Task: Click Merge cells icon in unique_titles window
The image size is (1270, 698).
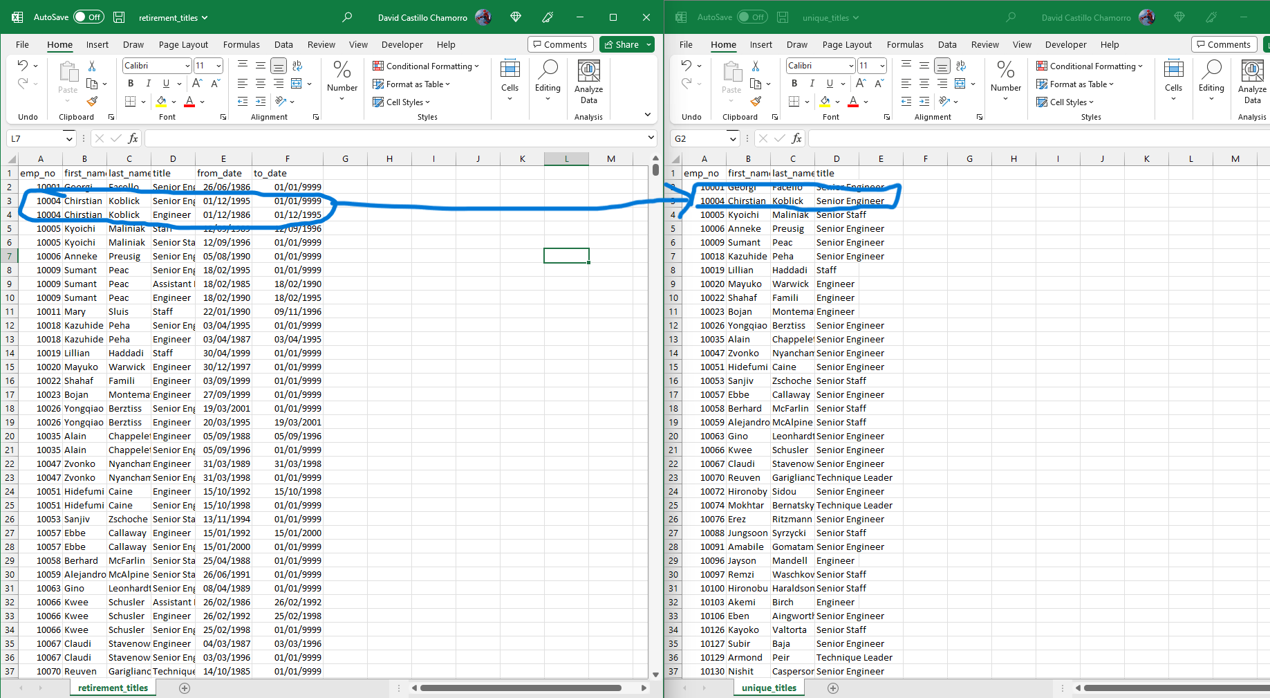Action: [x=960, y=84]
